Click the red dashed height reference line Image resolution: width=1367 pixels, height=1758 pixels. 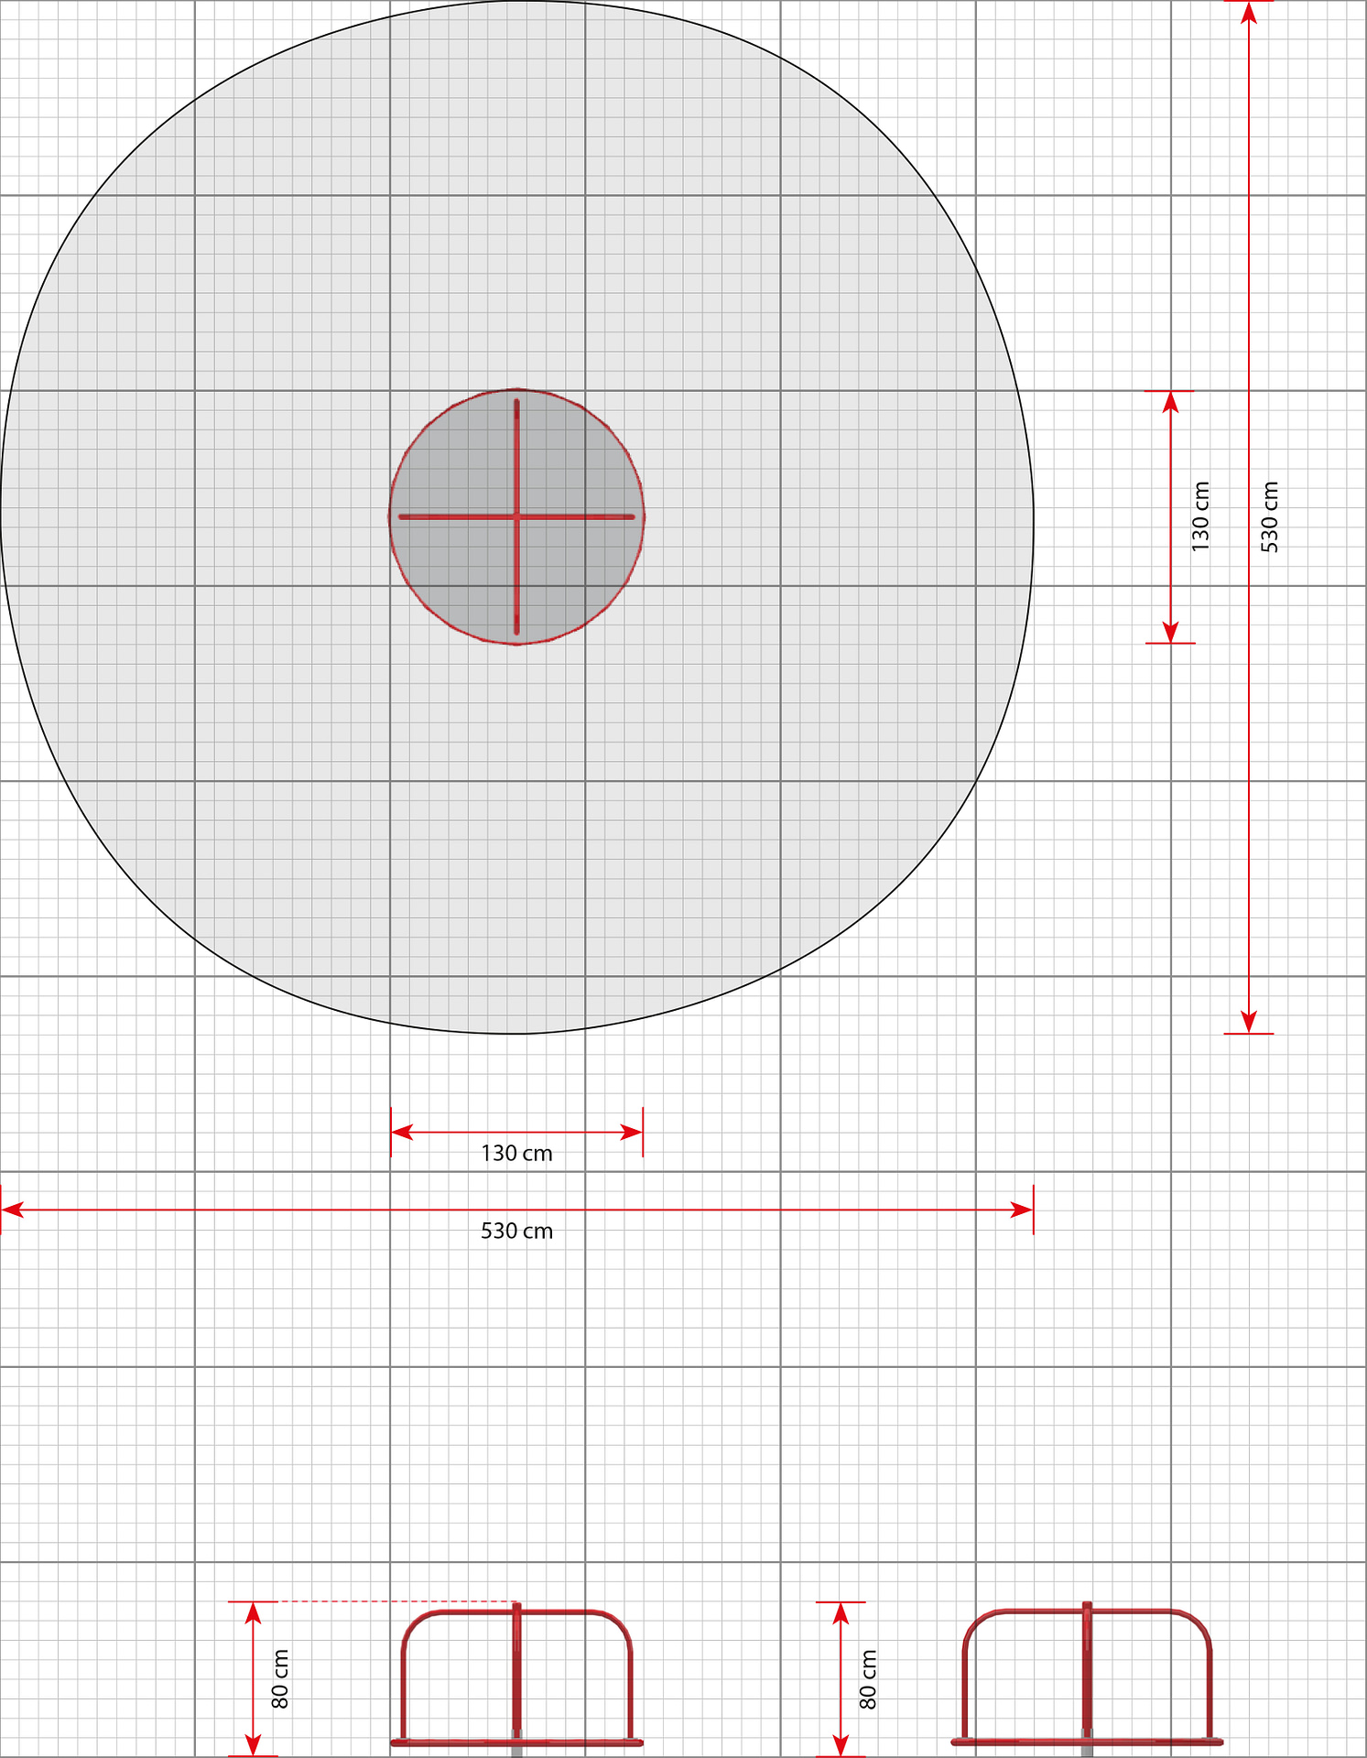point(396,1601)
